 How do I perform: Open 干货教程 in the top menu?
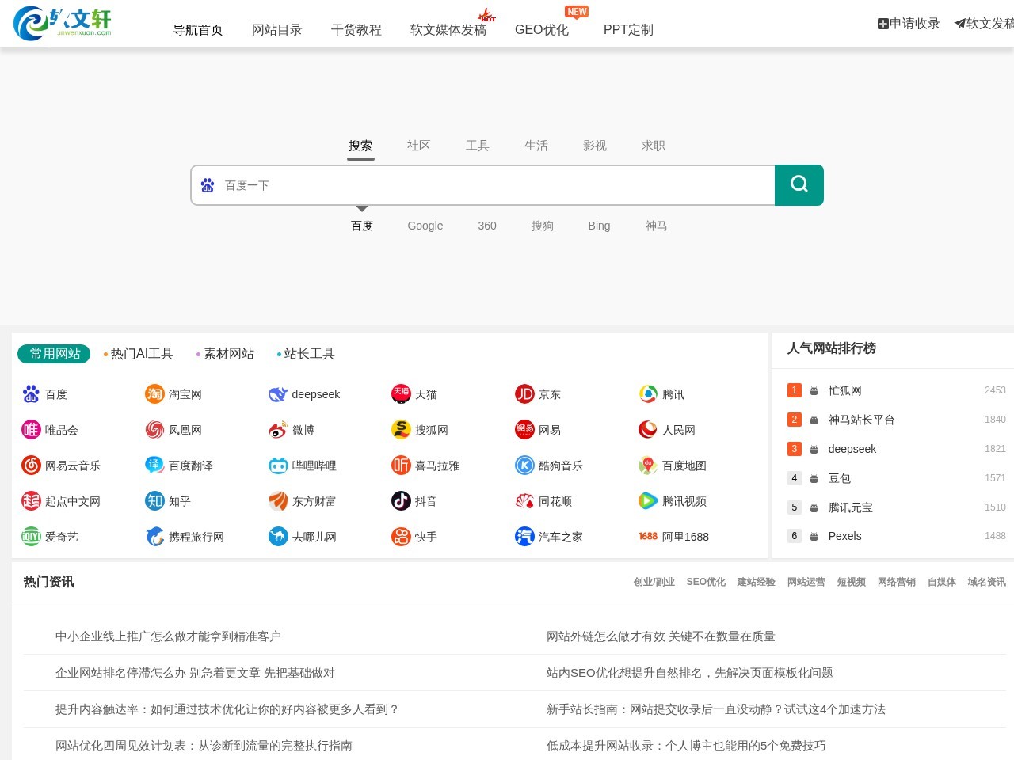356,30
